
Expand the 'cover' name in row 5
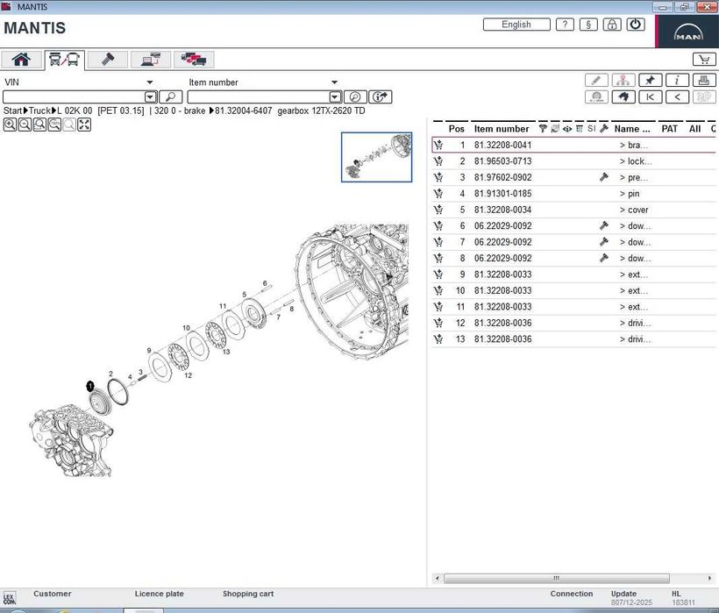634,210
